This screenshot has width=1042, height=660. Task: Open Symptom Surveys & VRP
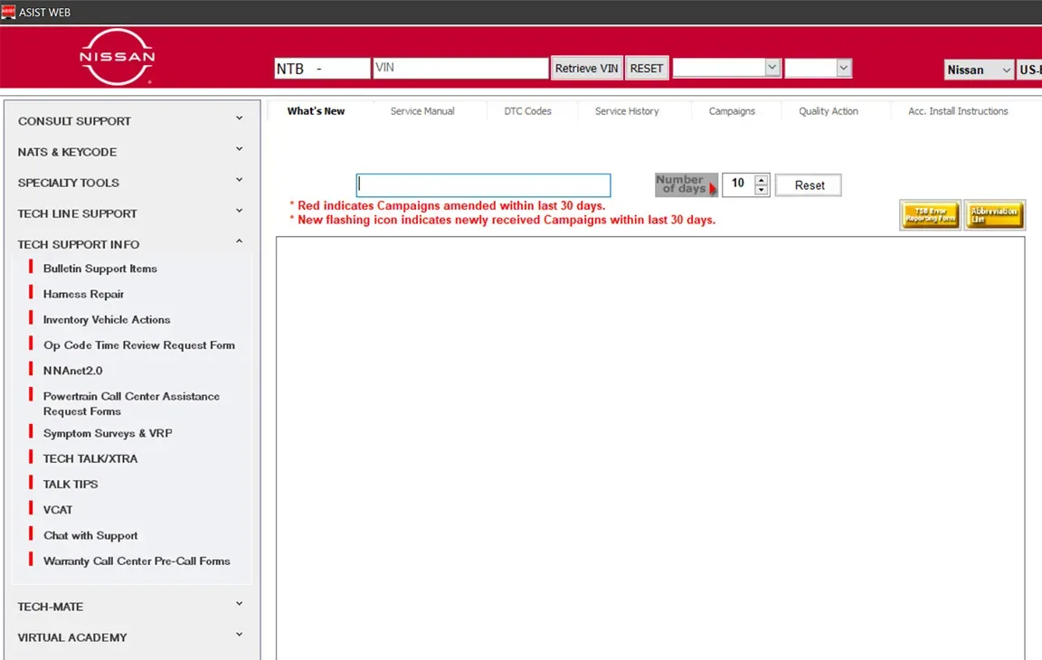(x=108, y=433)
